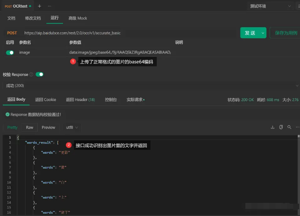Open a new tab with the plus icon

click(39, 6)
